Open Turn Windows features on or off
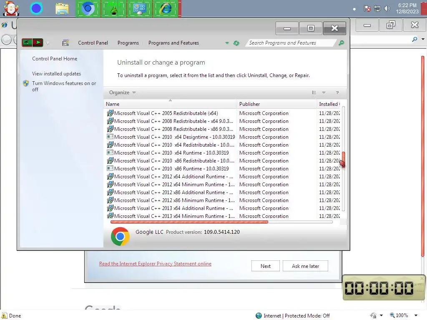Image resolution: width=427 pixels, height=320 pixels. (x=64, y=86)
